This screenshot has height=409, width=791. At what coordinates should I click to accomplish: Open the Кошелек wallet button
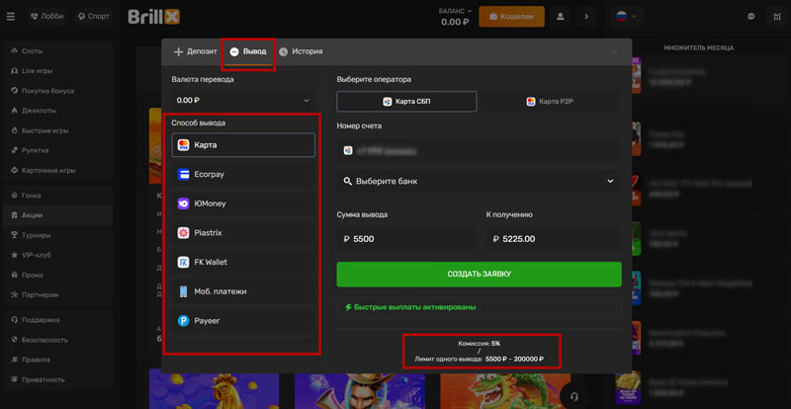(x=511, y=17)
